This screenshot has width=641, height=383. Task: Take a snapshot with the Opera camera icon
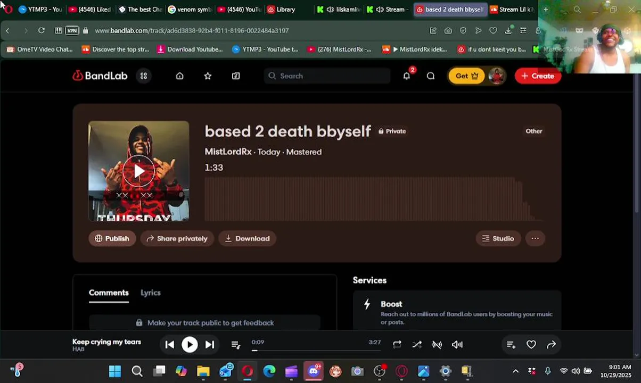(x=448, y=30)
